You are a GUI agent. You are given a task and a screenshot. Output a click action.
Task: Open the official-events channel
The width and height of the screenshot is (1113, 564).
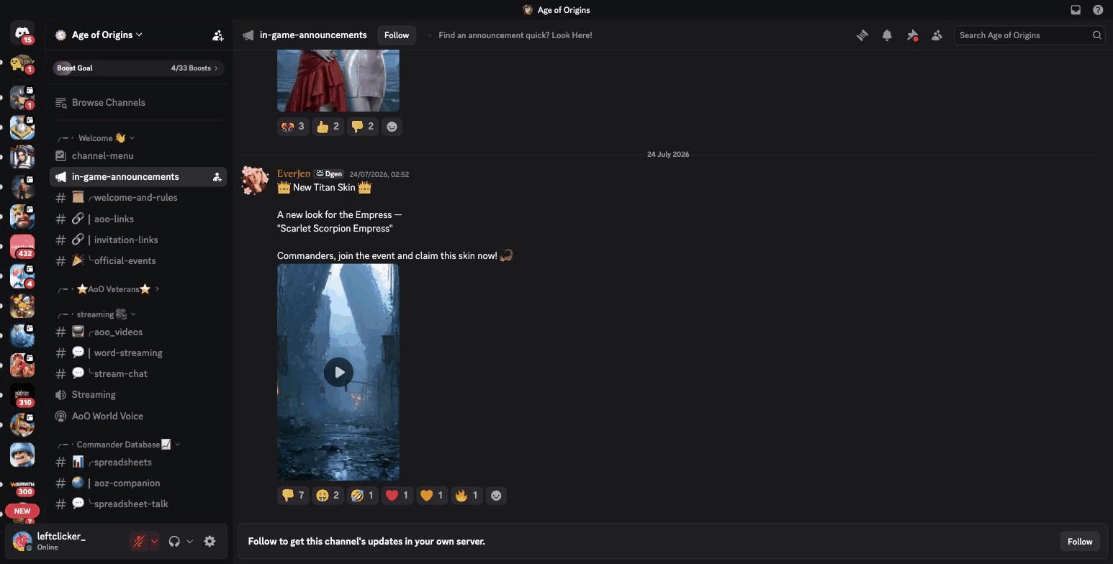138,261
